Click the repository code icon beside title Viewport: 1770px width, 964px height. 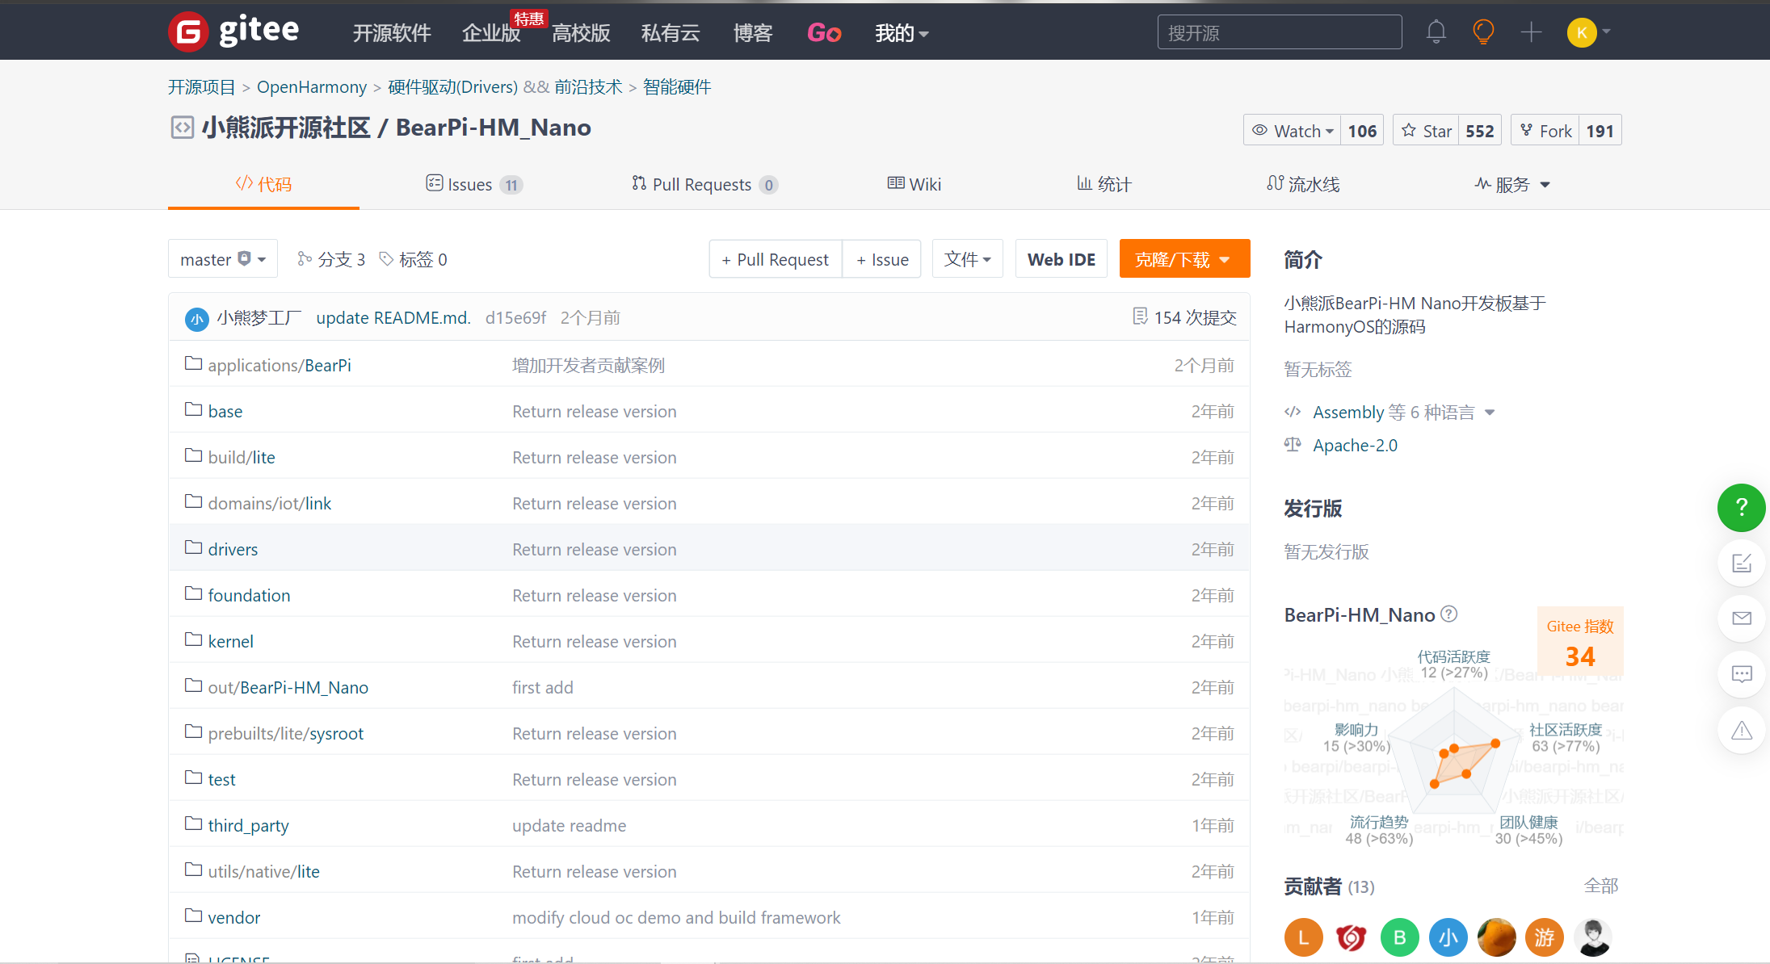[183, 128]
